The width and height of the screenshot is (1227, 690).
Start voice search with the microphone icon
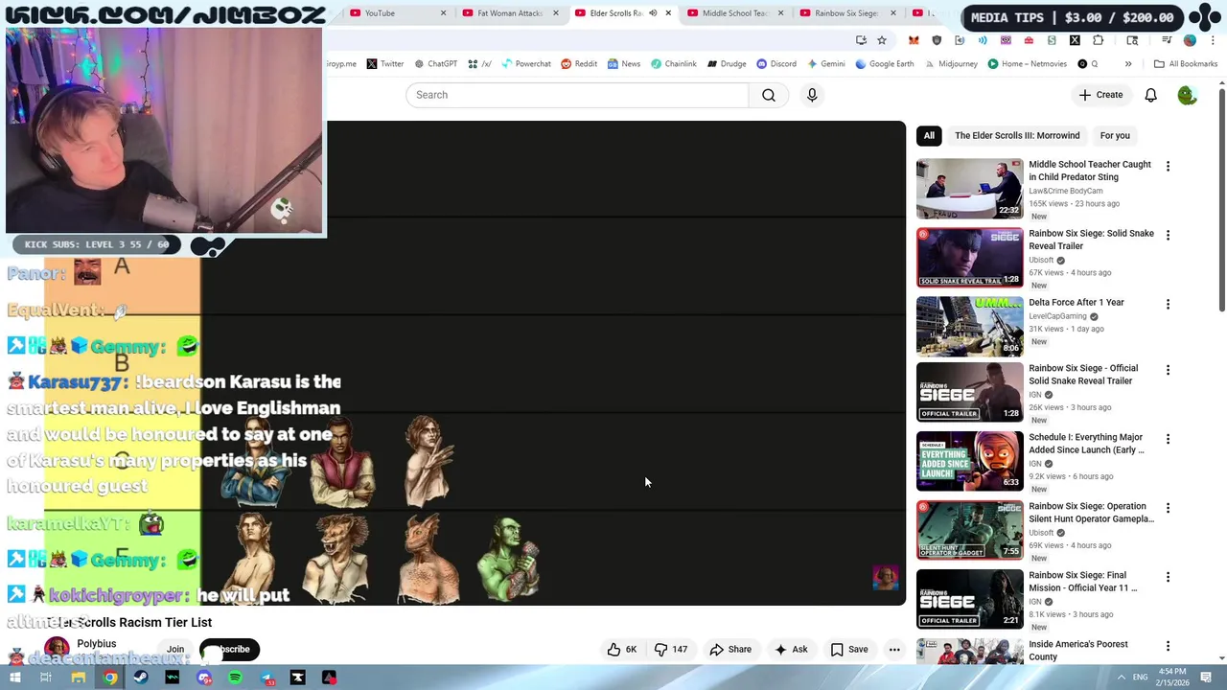tap(812, 95)
